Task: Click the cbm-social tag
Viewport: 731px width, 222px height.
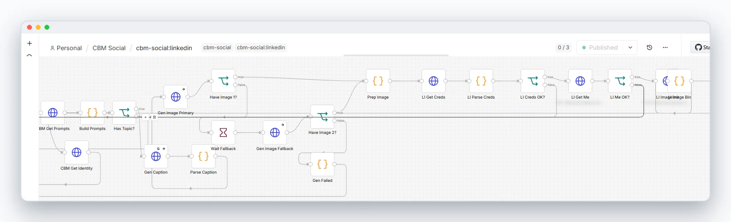Action: point(217,48)
